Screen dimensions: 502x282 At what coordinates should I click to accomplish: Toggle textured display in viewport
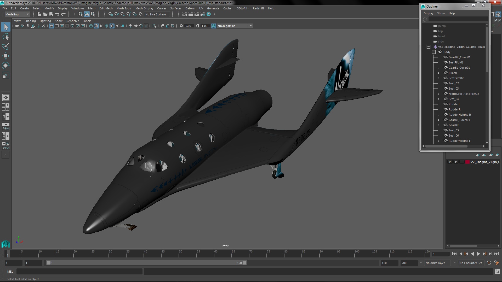[x=112, y=26]
